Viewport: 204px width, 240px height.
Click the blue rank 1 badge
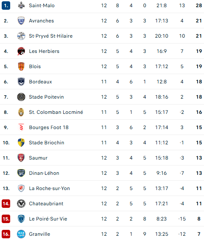(x=6, y=6)
